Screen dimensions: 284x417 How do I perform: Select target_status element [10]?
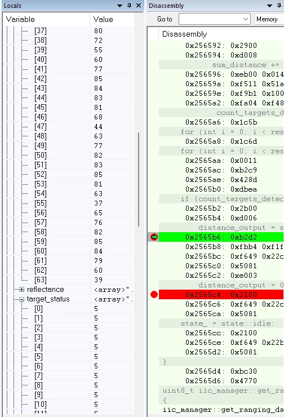pos(68,405)
